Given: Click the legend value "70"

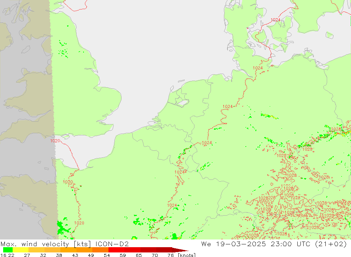Looking at the screenshot, I should pos(155,255).
